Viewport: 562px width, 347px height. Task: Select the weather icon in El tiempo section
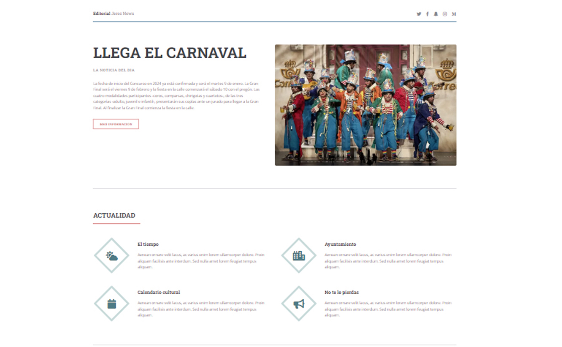111,255
